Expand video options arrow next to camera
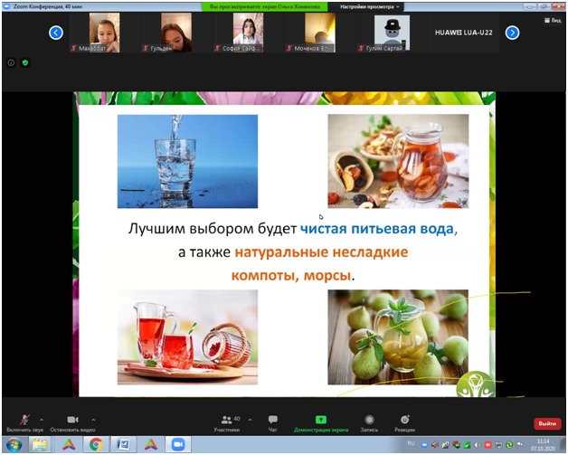The image size is (568, 455). pyautogui.click(x=93, y=420)
